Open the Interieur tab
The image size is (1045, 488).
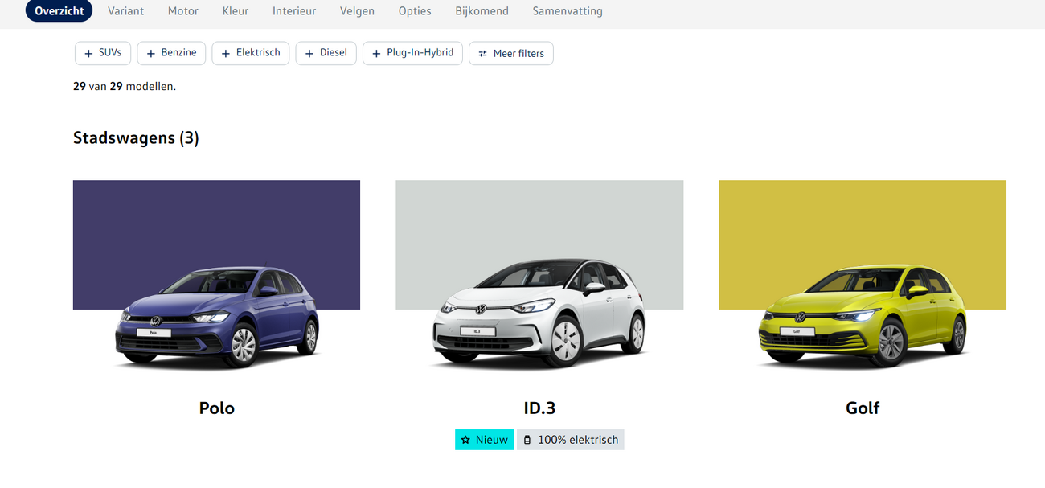[294, 11]
